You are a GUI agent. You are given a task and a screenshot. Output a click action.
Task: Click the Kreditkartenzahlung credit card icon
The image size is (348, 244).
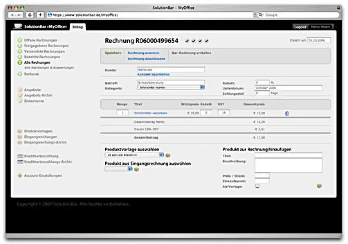pyautogui.click(x=20, y=156)
